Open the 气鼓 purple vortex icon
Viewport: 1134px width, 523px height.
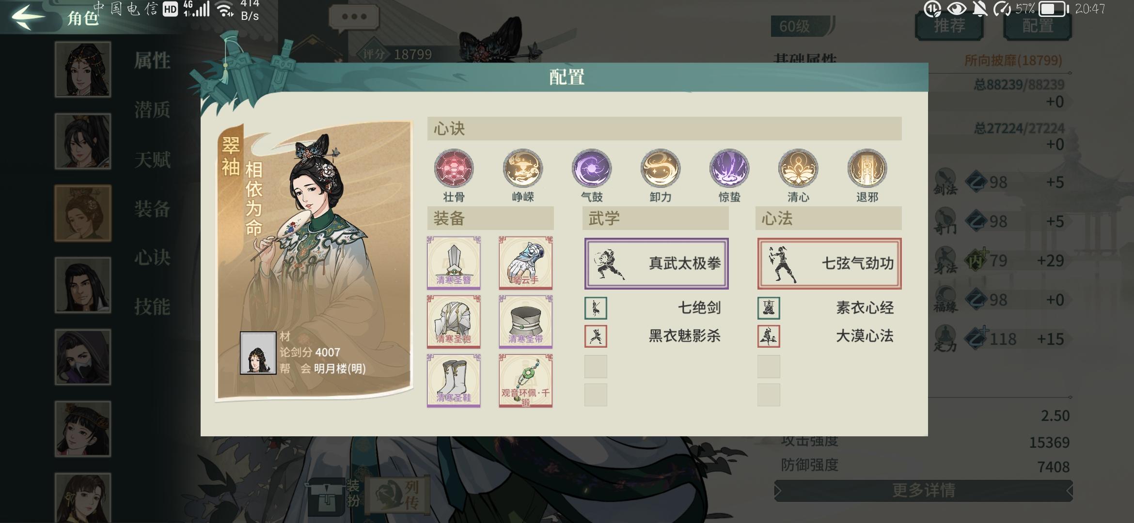pyautogui.click(x=591, y=169)
